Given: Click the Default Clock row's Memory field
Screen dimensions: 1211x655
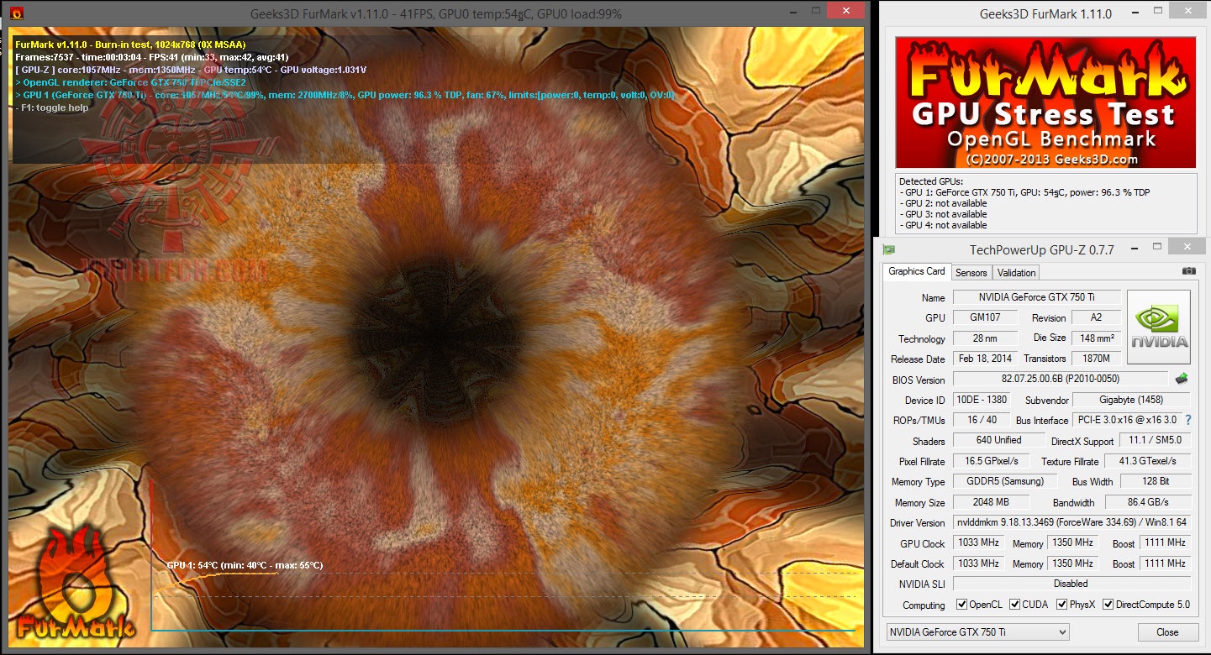Looking at the screenshot, I should [1073, 563].
